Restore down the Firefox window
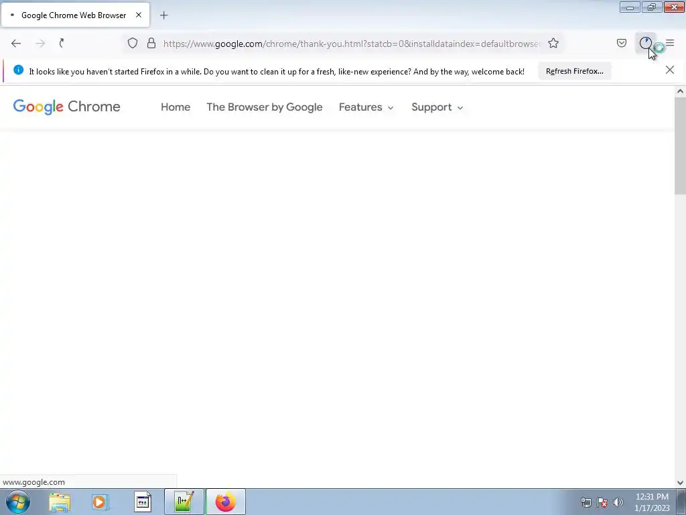Image resolution: width=686 pixels, height=515 pixels. pyautogui.click(x=652, y=7)
